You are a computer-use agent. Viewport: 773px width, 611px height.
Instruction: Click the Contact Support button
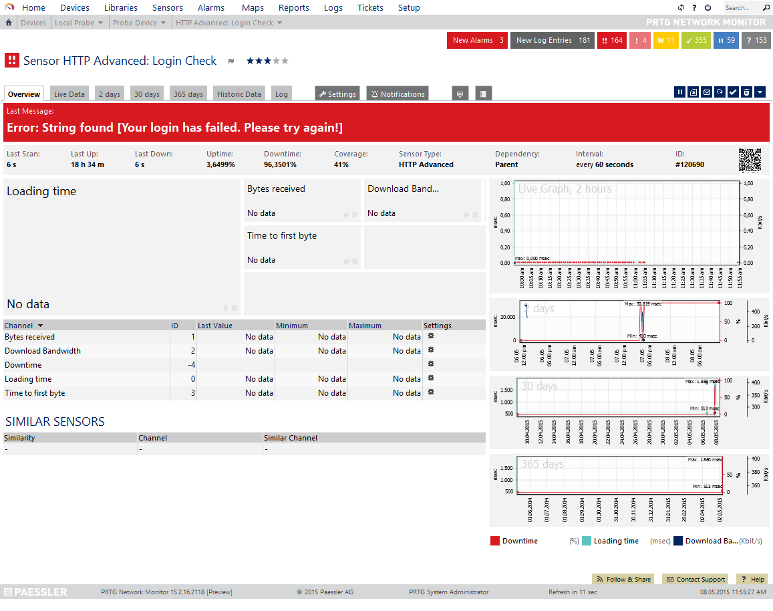695,579
